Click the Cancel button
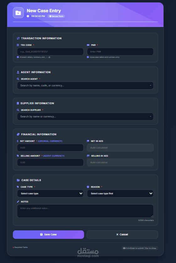This screenshot has width=176, height=263. pos(122,234)
